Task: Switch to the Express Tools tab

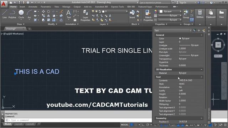Action: pyautogui.click(x=118, y=7)
